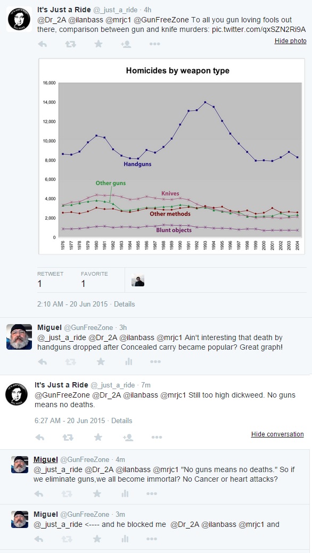Retweet Miguel's 'he blocked me' tweet

(67, 539)
